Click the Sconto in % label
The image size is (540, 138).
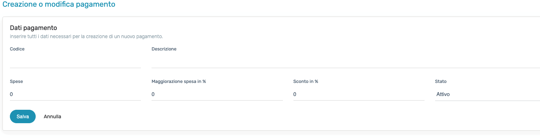(306, 82)
